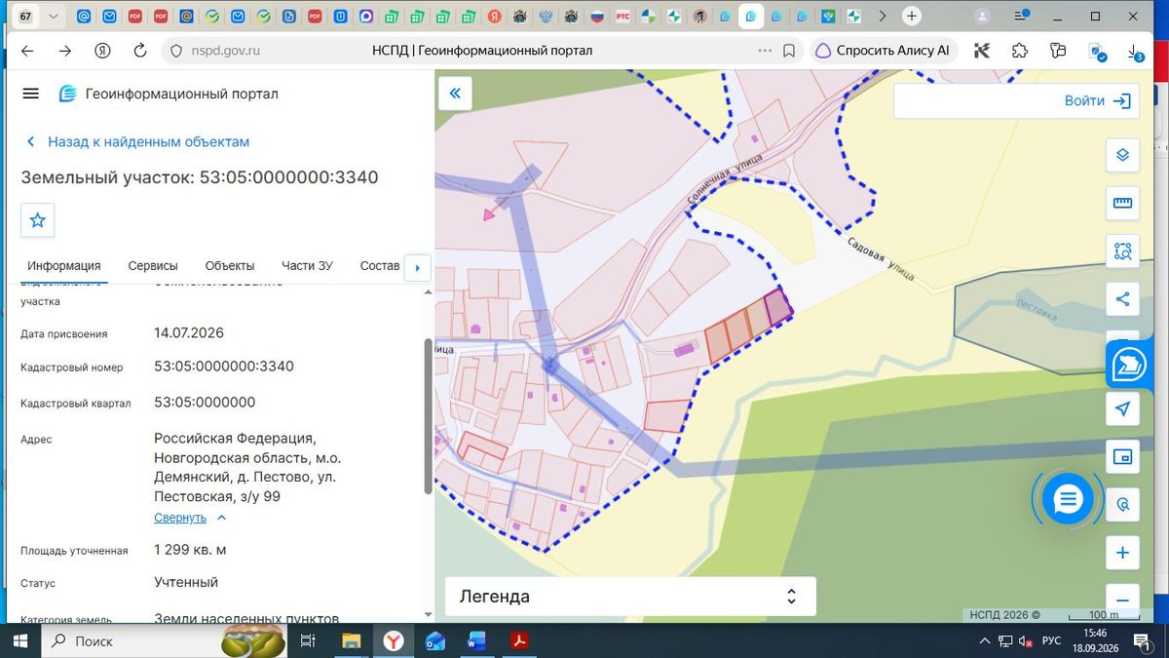Open the browser downloads panel
Screen dimensions: 1169x658
point(1133,51)
